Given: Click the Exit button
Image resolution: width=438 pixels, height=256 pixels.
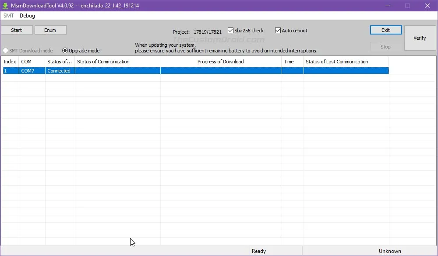Looking at the screenshot, I should coord(385,30).
